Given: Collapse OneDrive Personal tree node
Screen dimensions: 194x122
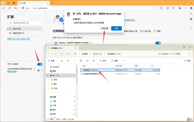Looking at the screenshot, I should coord(48,76).
